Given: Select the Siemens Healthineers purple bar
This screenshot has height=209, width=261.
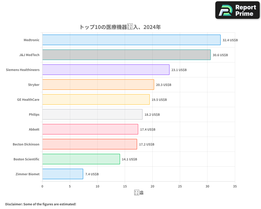Looking at the screenshot, I should 104,70.
